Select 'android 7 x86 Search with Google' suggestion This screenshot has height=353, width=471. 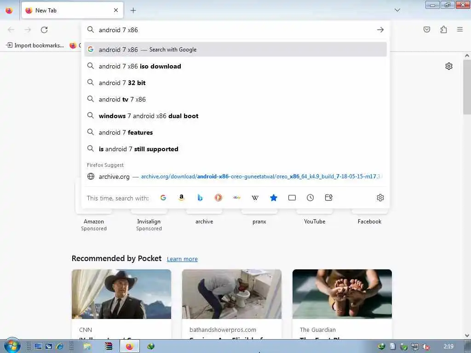click(235, 50)
